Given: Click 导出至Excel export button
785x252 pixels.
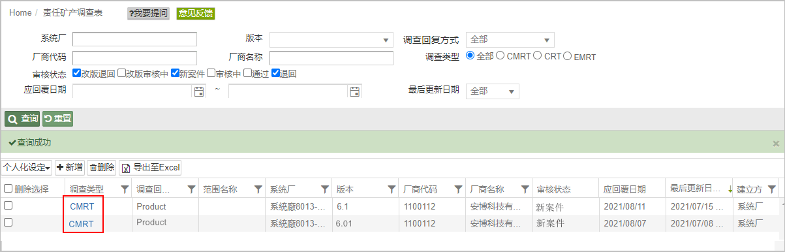Looking at the screenshot, I should [x=150, y=167].
